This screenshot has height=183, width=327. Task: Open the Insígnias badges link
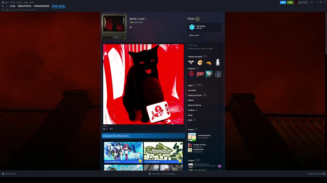[x=192, y=68]
